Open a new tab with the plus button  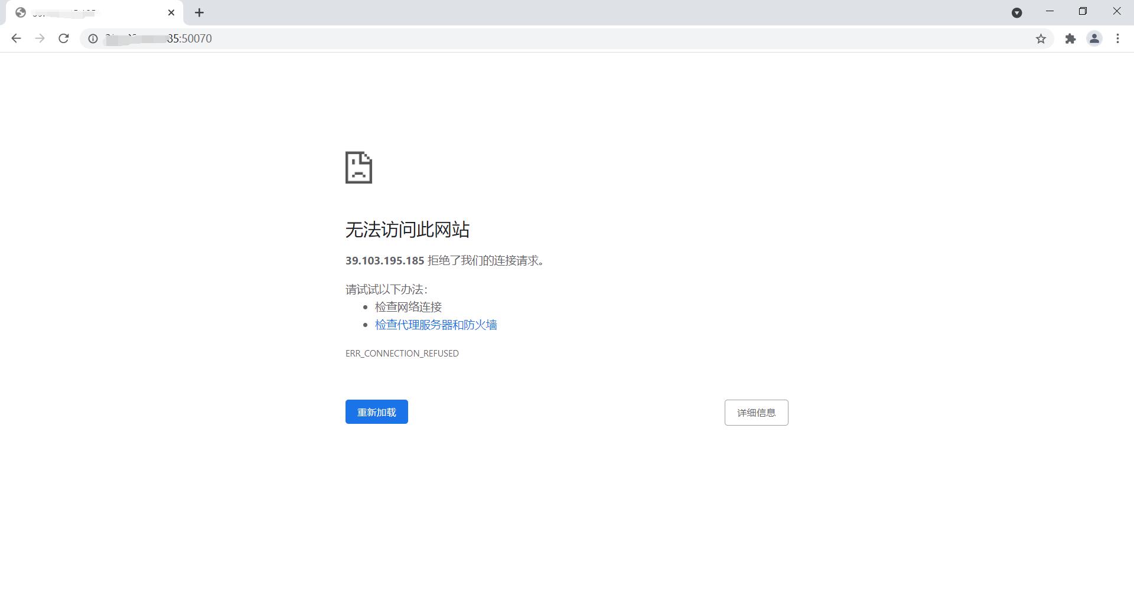point(199,12)
